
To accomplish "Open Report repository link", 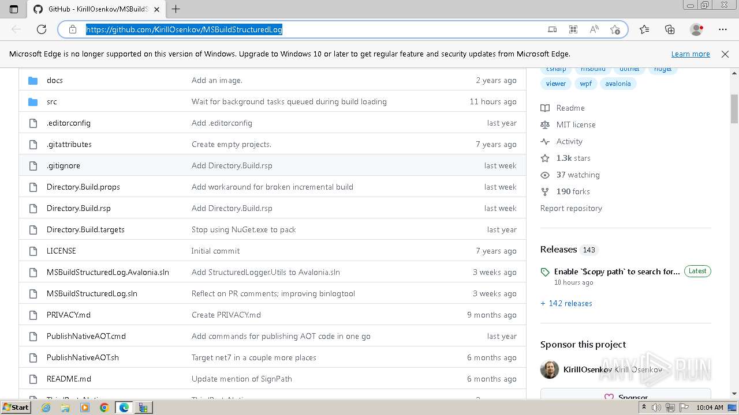I will pos(571,208).
